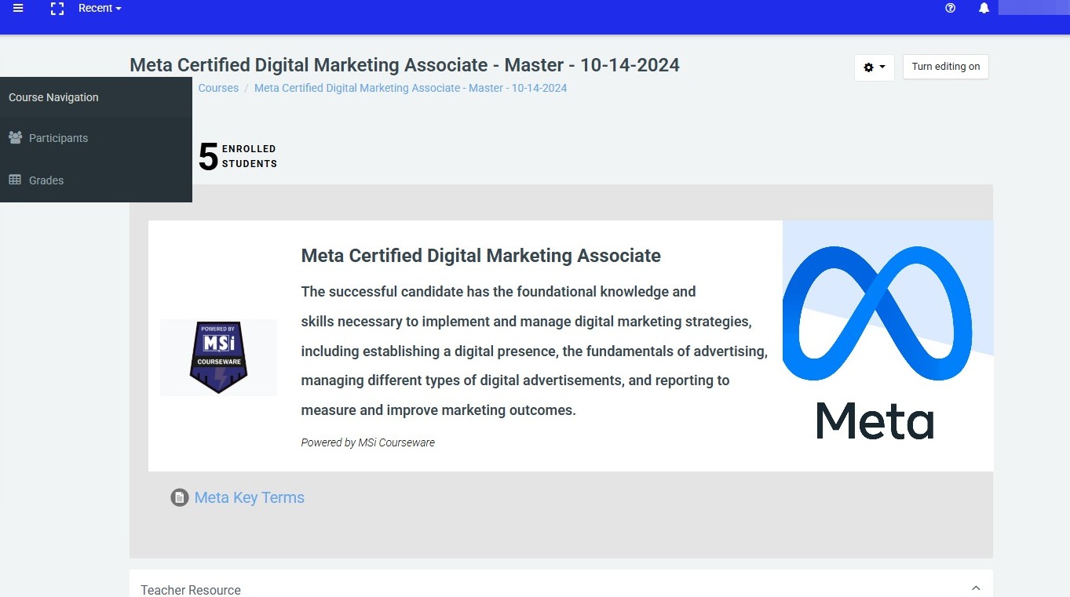The height and width of the screenshot is (597, 1070).
Task: Open the user account menu
Action: [x=1034, y=8]
